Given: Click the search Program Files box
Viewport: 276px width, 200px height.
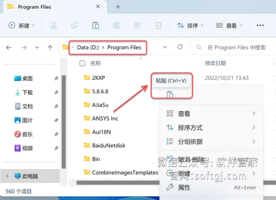Looking at the screenshot, I should tap(233, 47).
